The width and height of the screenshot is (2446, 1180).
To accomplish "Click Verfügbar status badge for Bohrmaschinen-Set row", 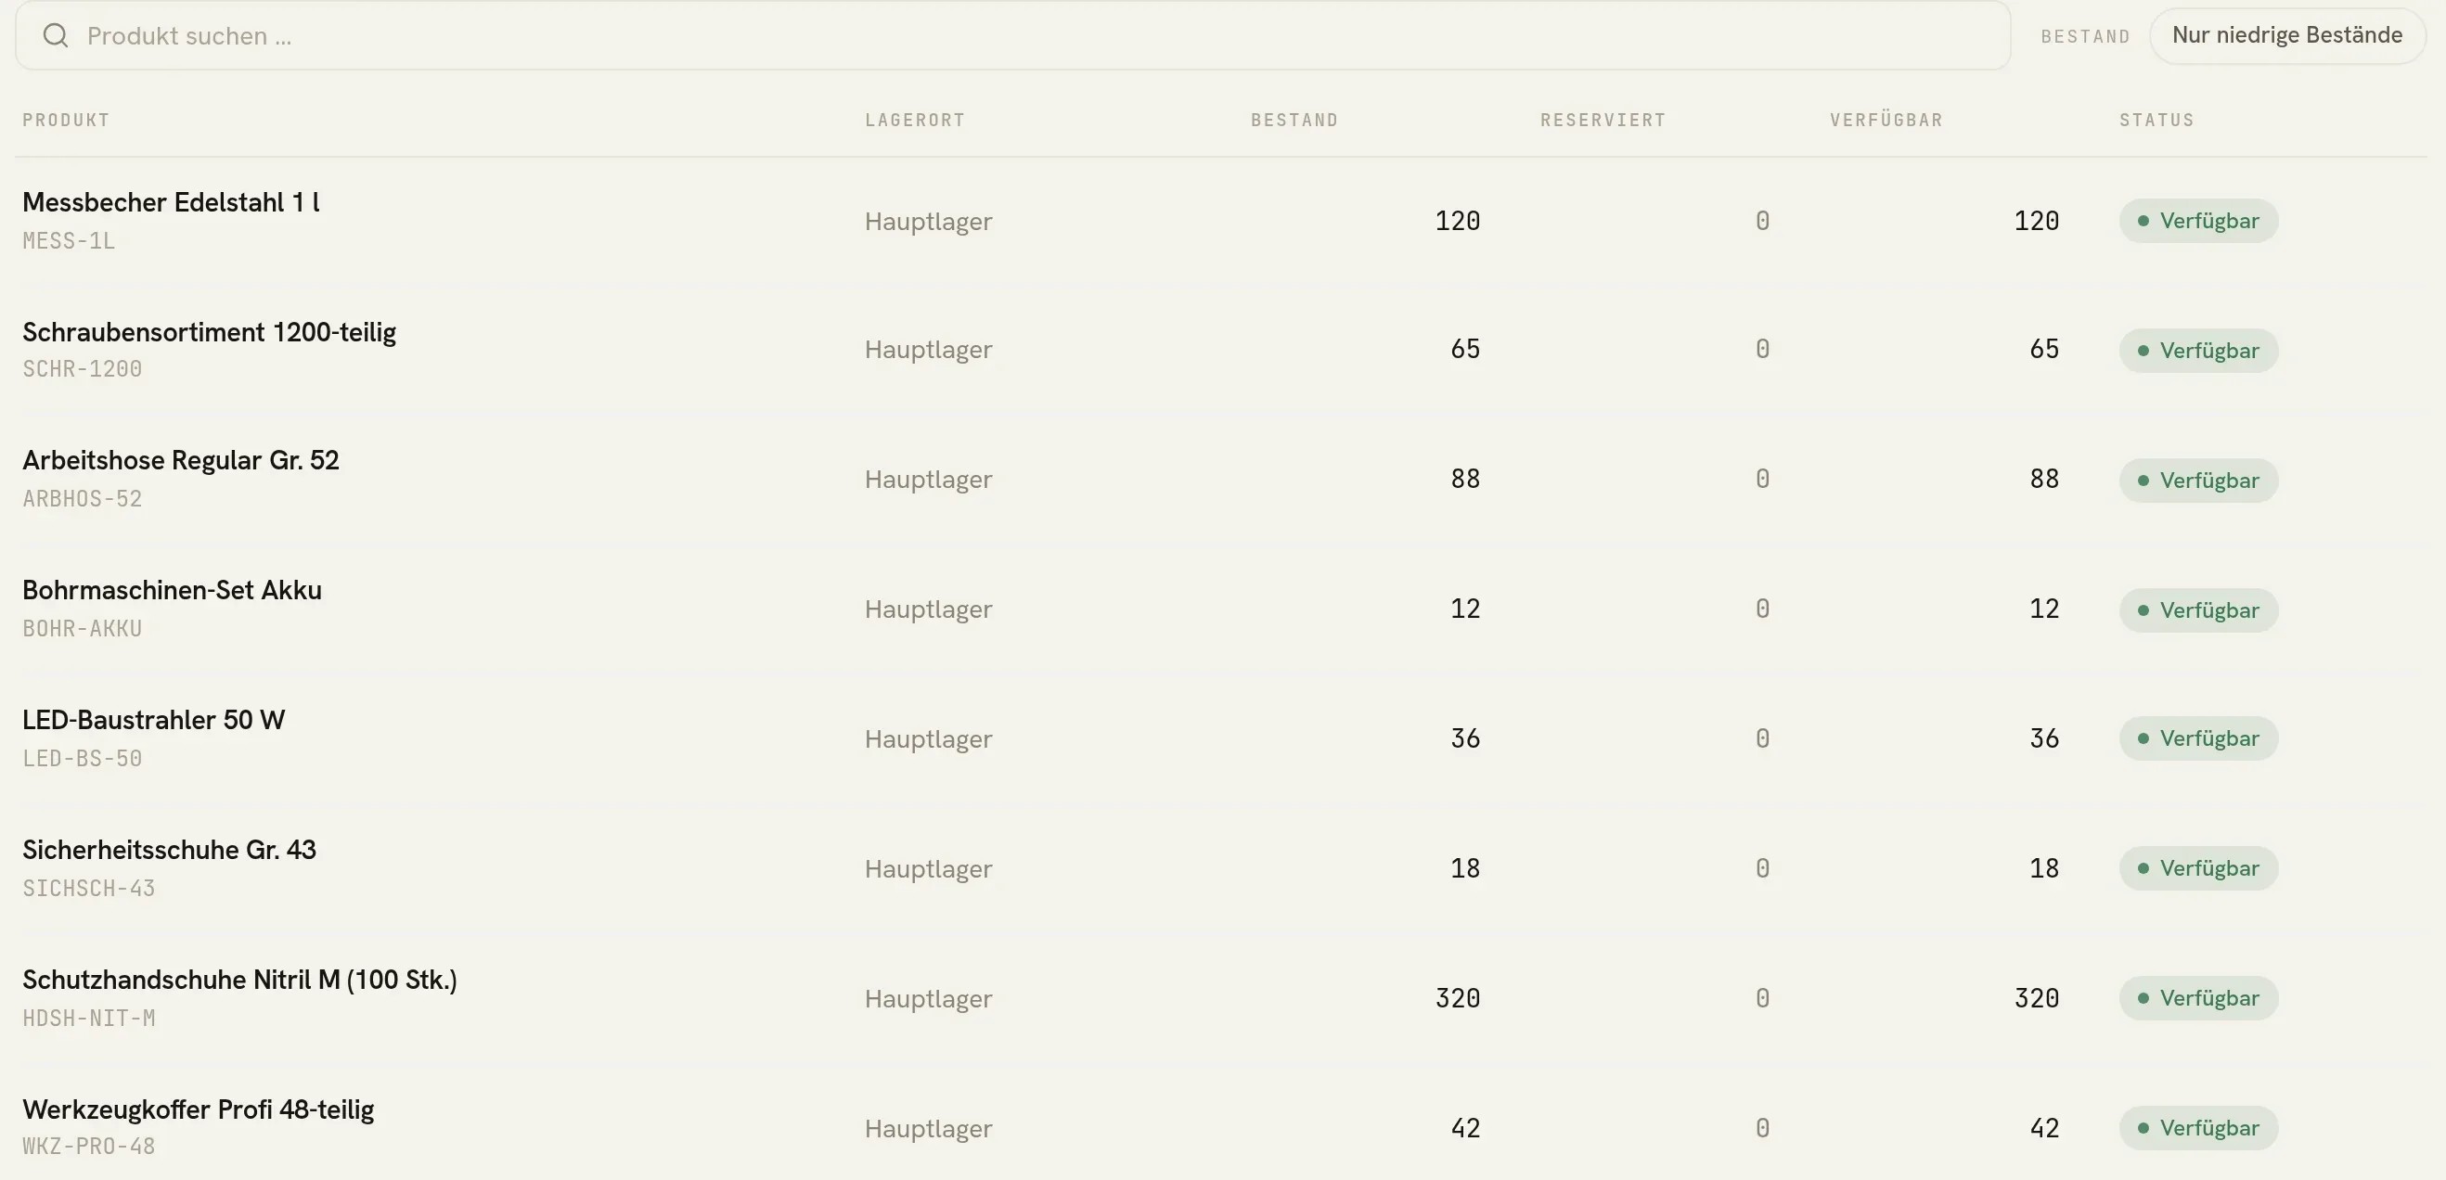I will 2198,610.
